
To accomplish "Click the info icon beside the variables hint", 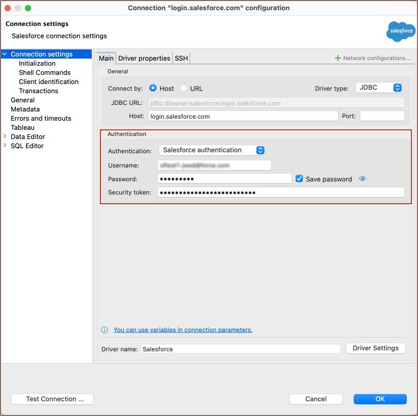I will click(x=104, y=330).
